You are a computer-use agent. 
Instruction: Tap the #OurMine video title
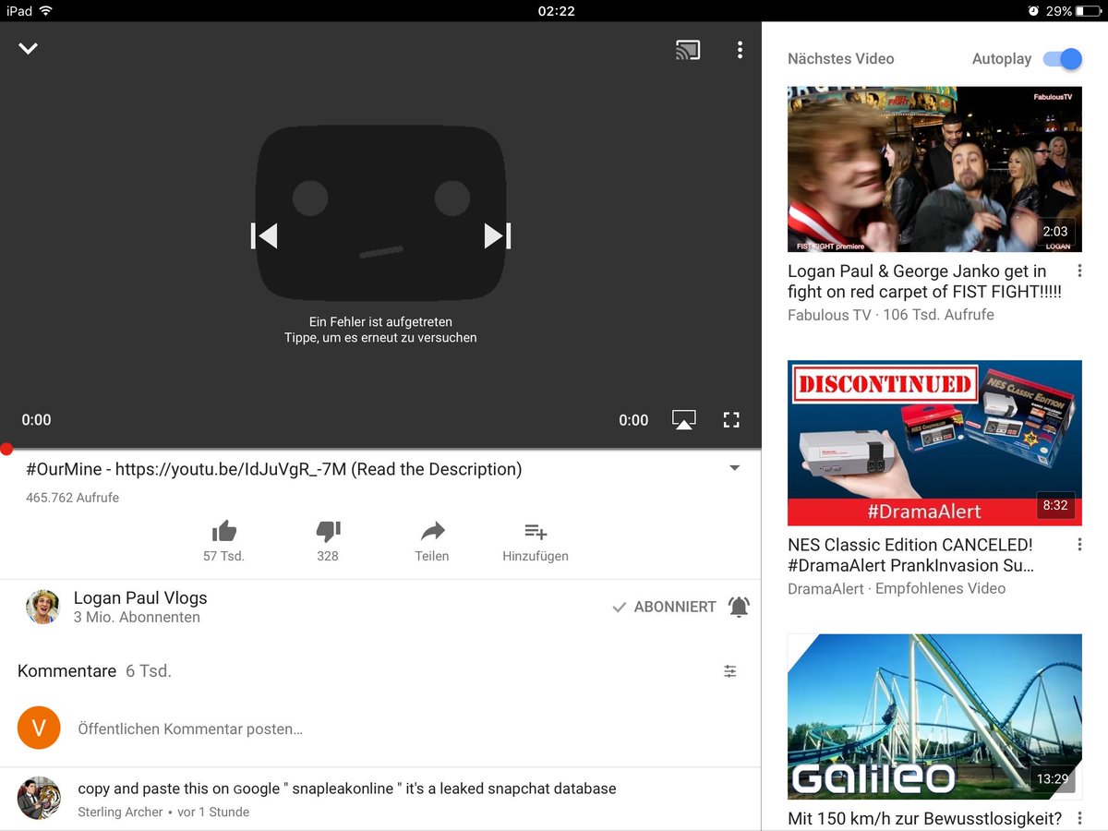pyautogui.click(x=274, y=469)
